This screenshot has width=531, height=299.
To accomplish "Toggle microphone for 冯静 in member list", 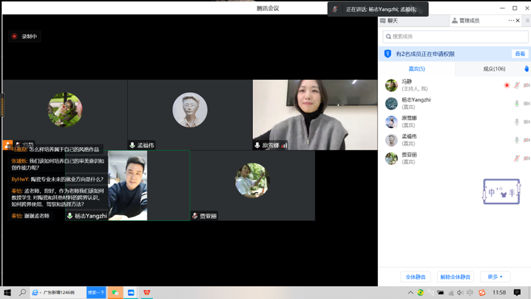I will tap(517, 85).
